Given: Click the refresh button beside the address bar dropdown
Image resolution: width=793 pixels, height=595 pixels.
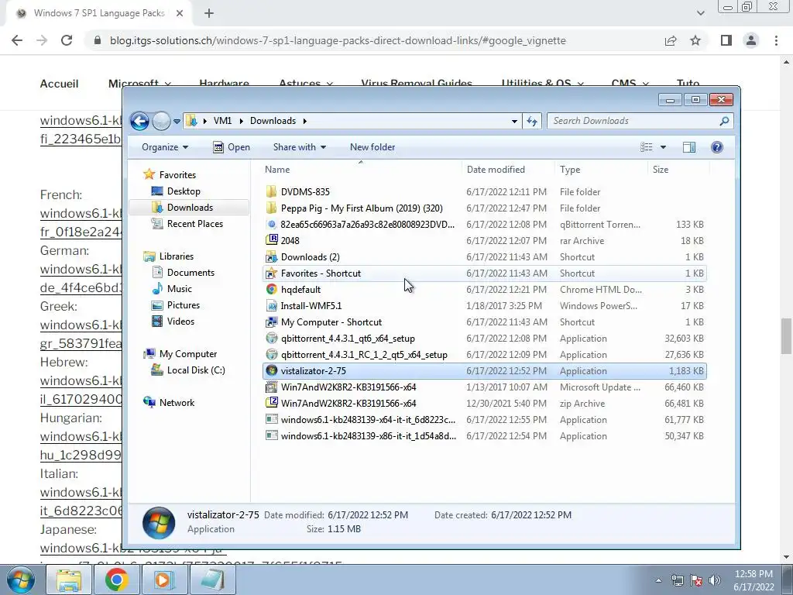Looking at the screenshot, I should (532, 121).
